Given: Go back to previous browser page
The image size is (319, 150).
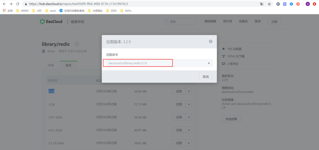Looking at the screenshot, I should tap(4, 4).
